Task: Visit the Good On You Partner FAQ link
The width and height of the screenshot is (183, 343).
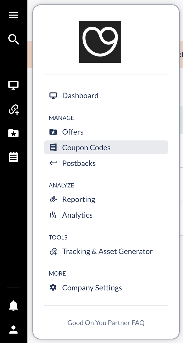Action: pos(106,323)
